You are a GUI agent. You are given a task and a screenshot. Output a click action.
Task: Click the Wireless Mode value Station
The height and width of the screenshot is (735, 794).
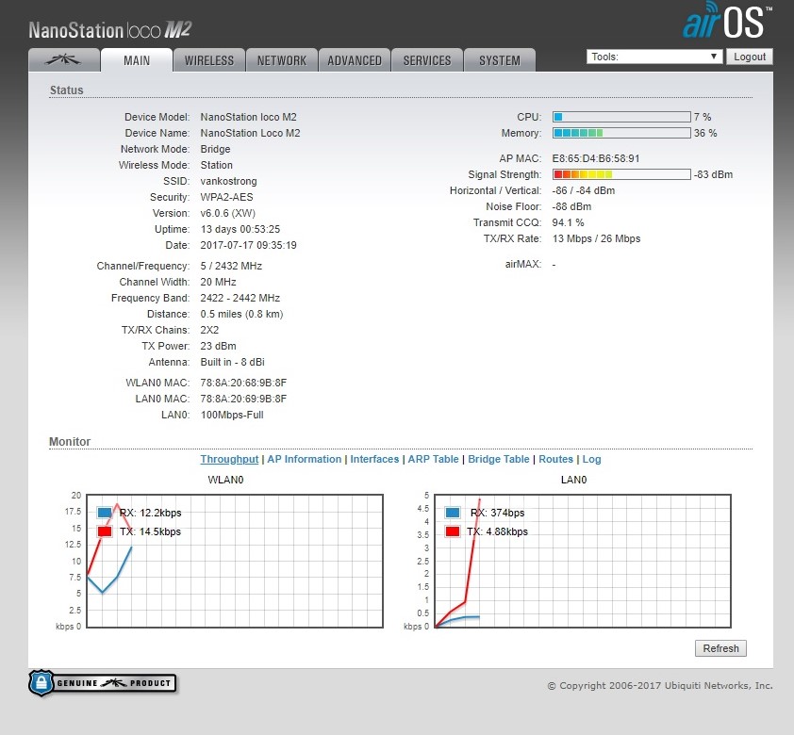point(216,165)
